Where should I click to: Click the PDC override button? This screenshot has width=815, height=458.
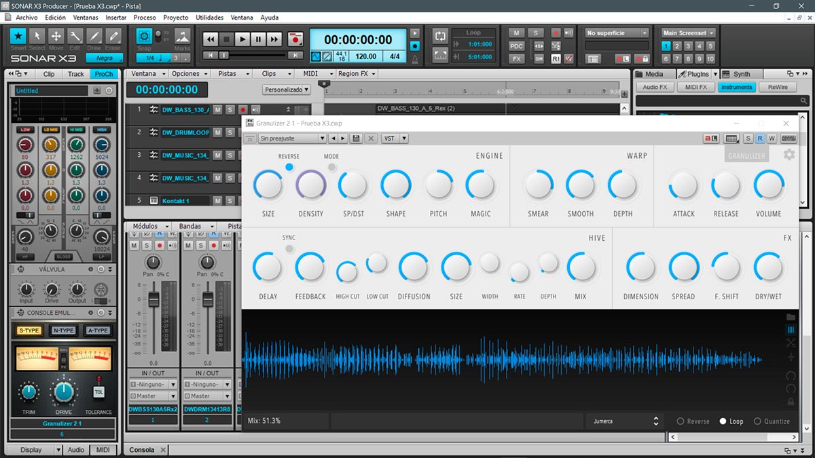pyautogui.click(x=517, y=45)
